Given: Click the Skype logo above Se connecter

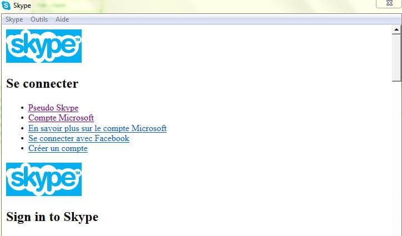Looking at the screenshot, I should [44, 46].
